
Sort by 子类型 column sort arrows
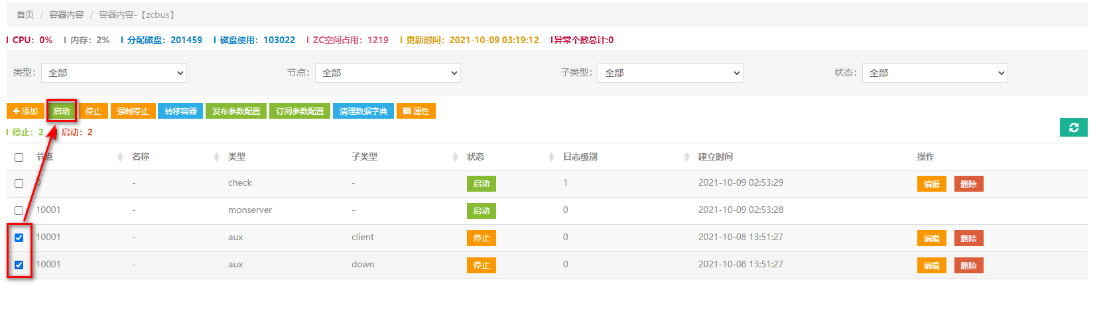(455, 157)
